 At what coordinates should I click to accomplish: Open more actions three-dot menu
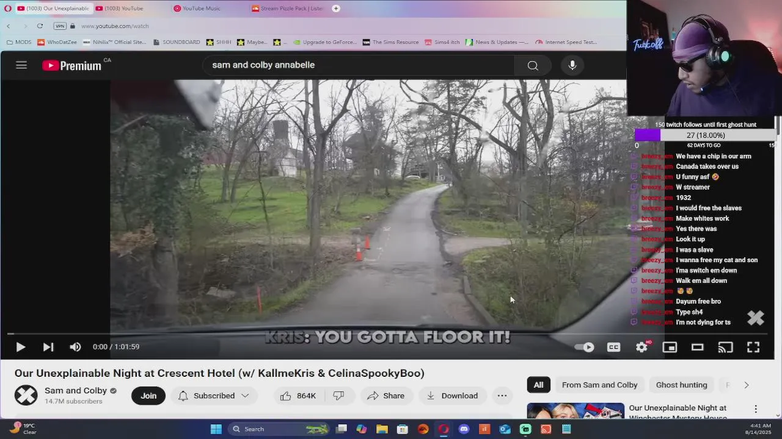502,396
